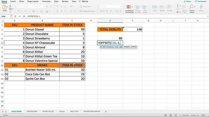Click the Percent Style icon
The image size is (209, 117).
click(107, 11)
